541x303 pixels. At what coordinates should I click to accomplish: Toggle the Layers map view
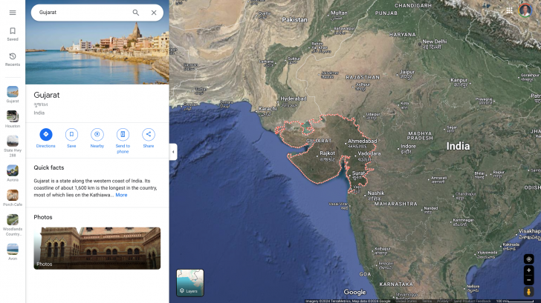click(x=189, y=282)
